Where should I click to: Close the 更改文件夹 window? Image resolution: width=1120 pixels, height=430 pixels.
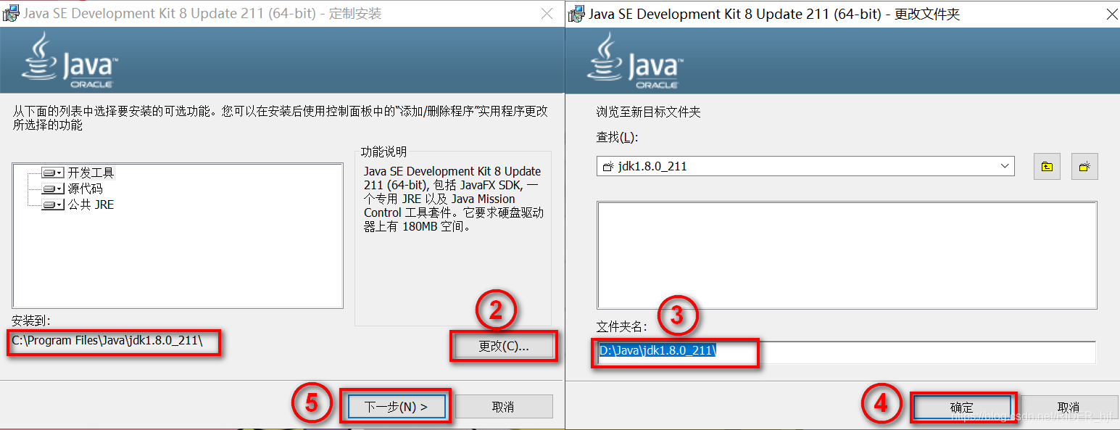[1111, 13]
